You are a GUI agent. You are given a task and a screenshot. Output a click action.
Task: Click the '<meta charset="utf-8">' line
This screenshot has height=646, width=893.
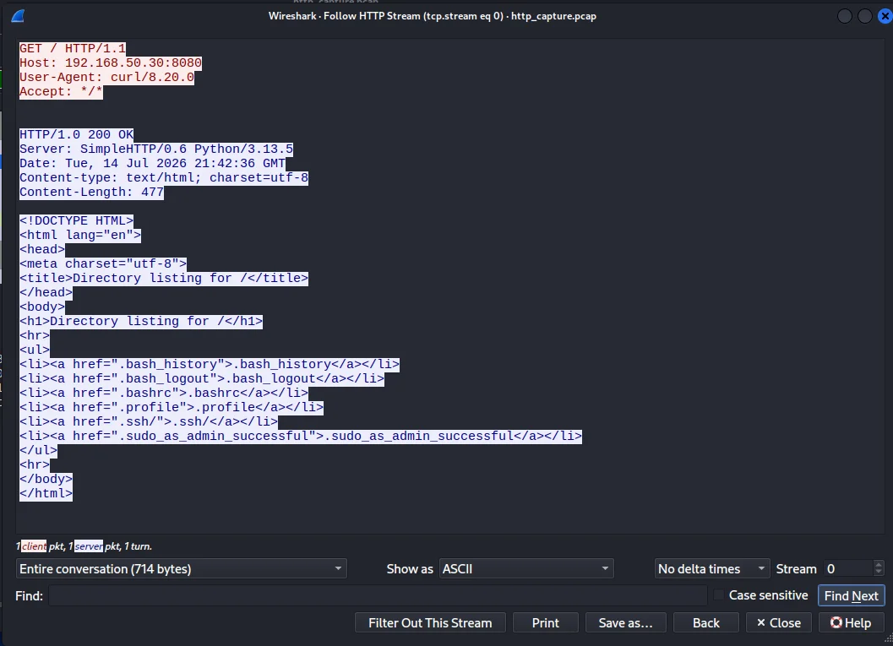[x=102, y=263]
